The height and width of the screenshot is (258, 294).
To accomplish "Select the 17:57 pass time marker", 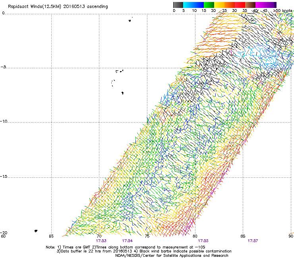I will coord(253,241).
